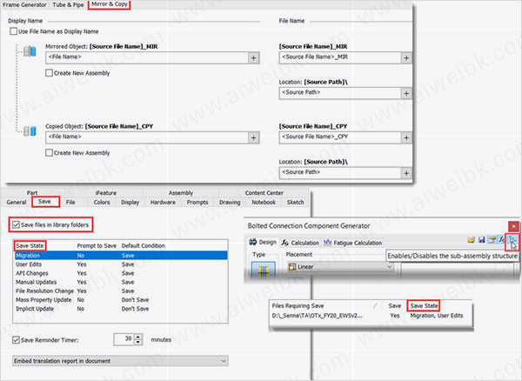
Task: Click the Mirrored Object component icon
Action: click(x=30, y=51)
